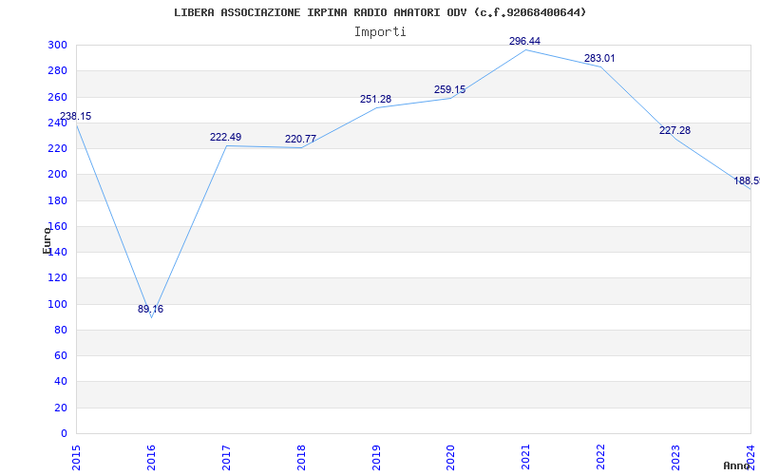
Task: Click the 227.28 data point label
Action: [x=674, y=130]
